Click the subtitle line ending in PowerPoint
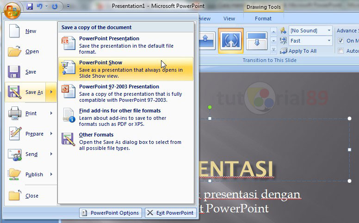Viewport: 359px width, 223px height. (x=234, y=209)
